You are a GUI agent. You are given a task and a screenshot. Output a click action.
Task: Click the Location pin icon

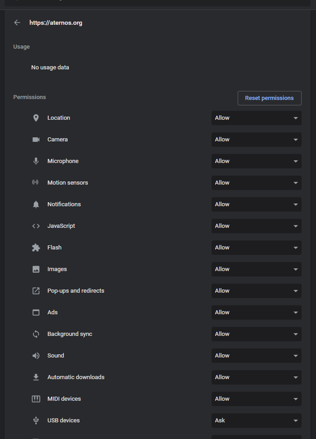click(36, 118)
